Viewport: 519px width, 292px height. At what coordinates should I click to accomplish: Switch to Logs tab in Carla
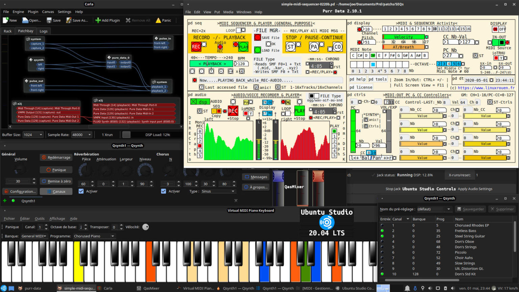[x=44, y=31]
